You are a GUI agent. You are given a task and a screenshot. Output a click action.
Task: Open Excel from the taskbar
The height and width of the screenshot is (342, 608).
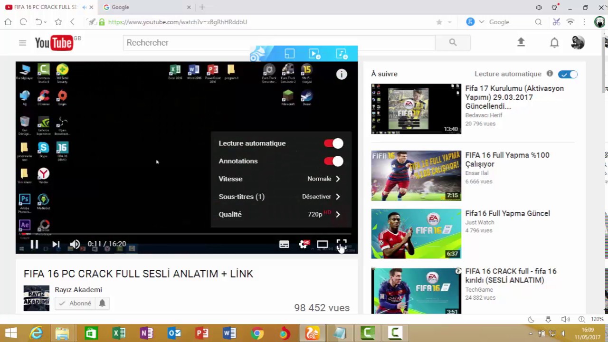point(119,333)
